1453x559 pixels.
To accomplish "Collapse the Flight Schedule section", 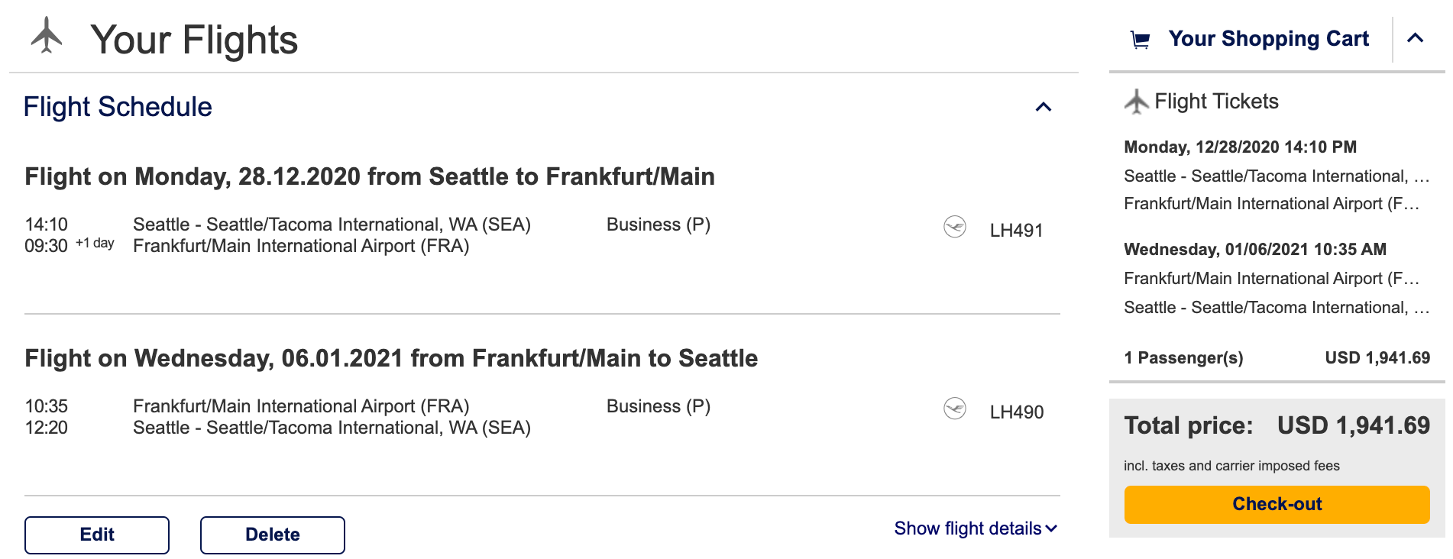I will tap(1043, 107).
